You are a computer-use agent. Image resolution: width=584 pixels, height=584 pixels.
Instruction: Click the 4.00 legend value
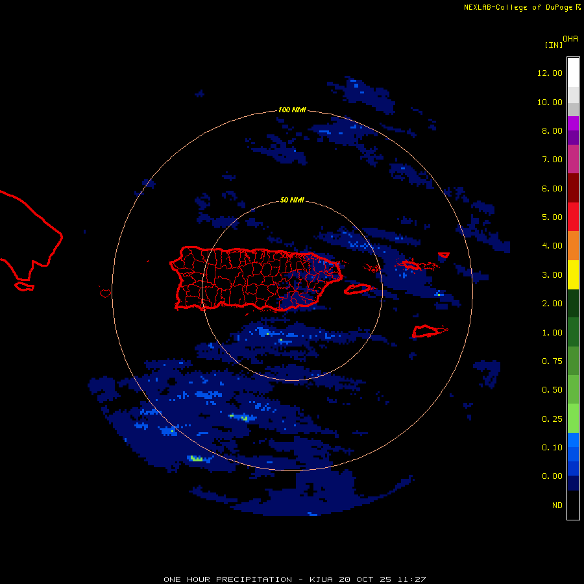click(x=552, y=246)
